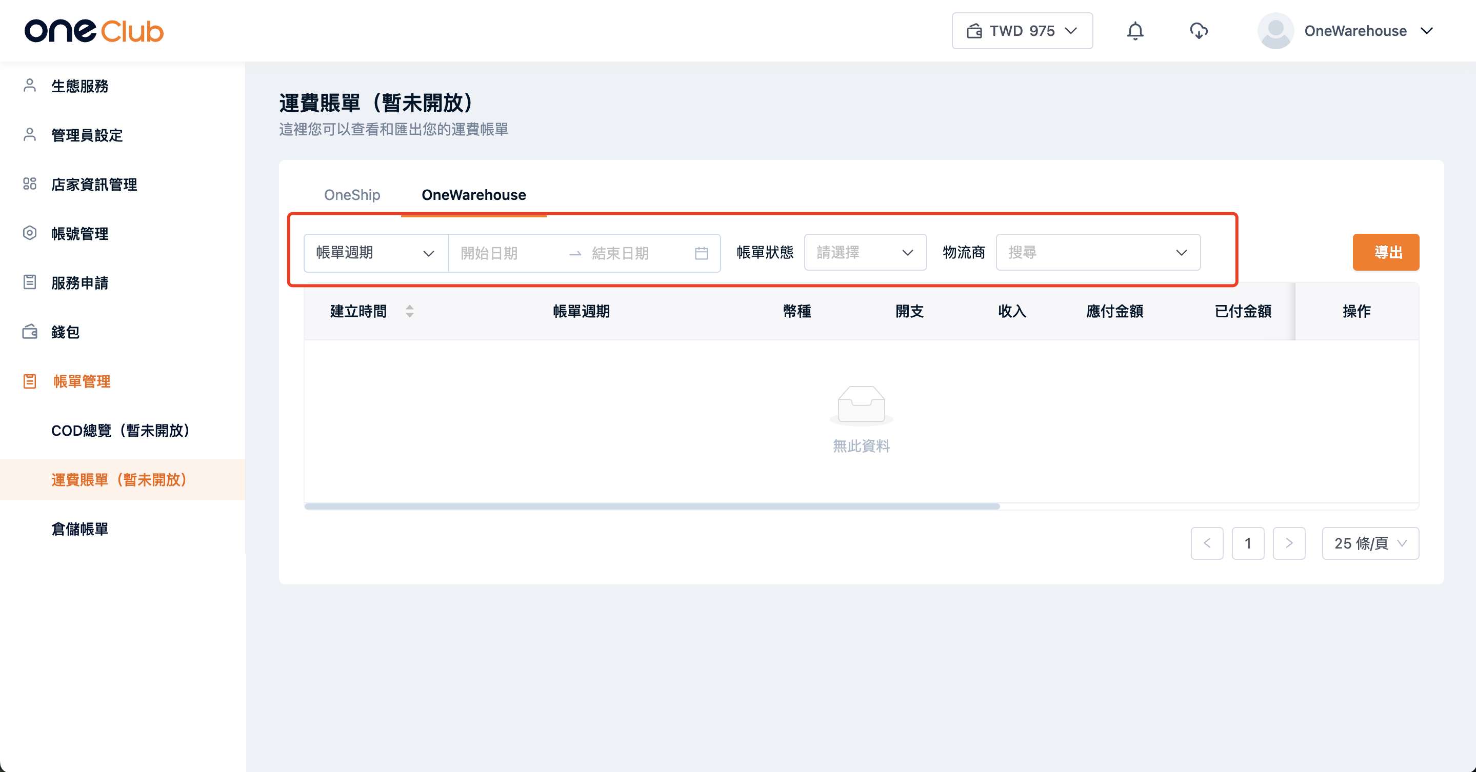
Task: Click the 開支 column header
Action: click(909, 311)
